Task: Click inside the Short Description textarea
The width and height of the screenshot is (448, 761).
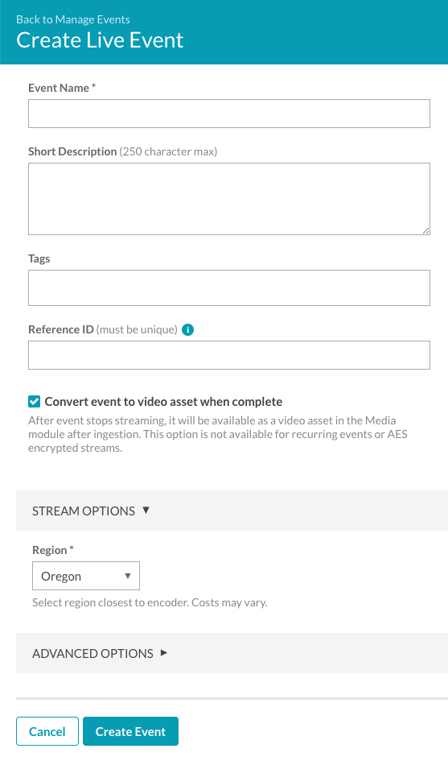Action: click(229, 199)
